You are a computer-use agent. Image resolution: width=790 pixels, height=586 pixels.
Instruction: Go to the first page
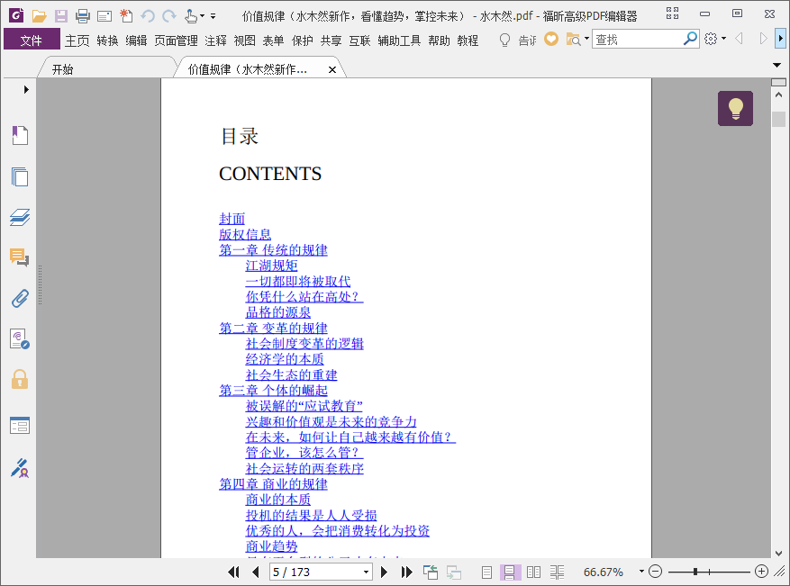click(233, 572)
